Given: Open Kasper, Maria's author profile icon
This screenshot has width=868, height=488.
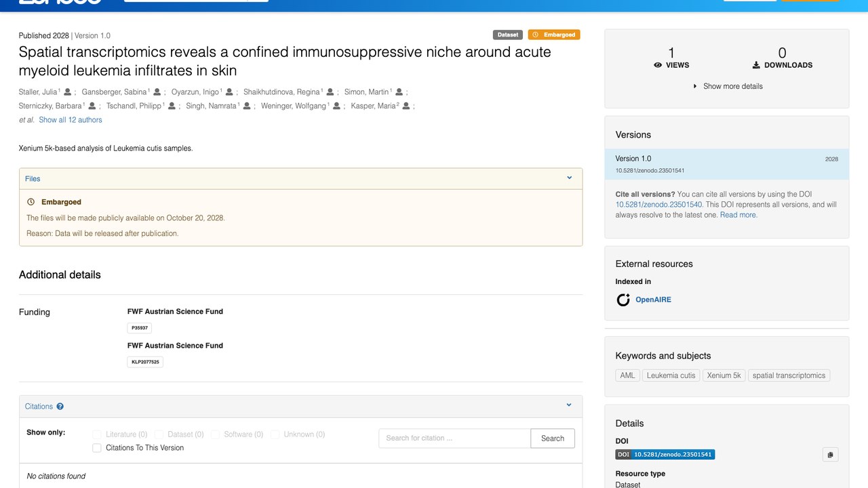Looking at the screenshot, I should (x=406, y=106).
